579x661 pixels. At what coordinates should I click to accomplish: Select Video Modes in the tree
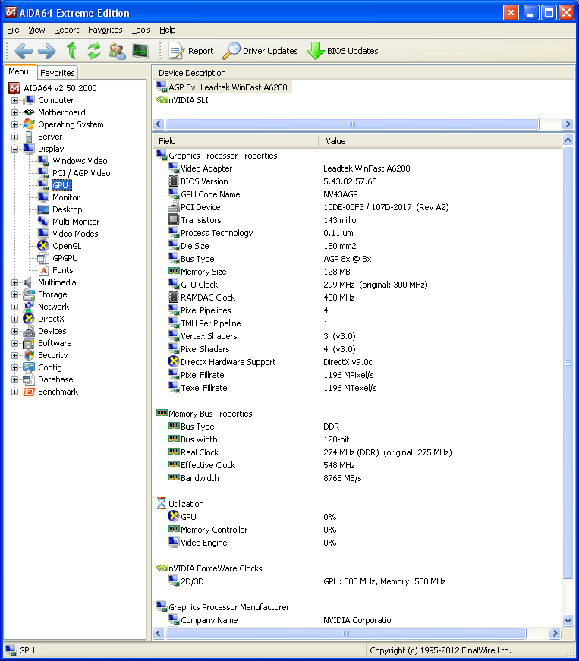coord(75,234)
